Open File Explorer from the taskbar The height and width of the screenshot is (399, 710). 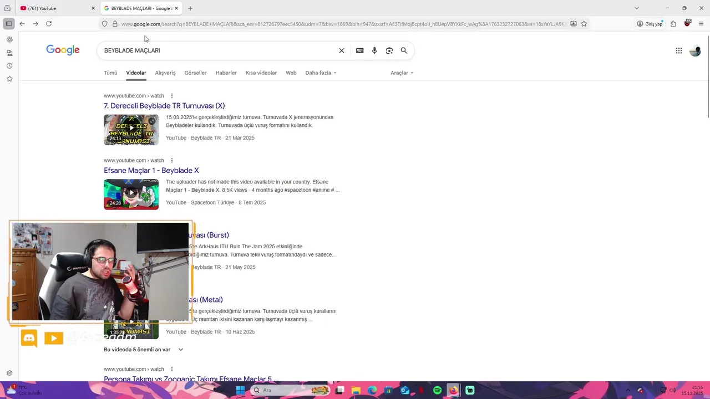(x=356, y=390)
